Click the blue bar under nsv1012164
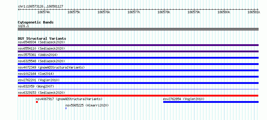This screenshot has height=120, width=267. 138,77
